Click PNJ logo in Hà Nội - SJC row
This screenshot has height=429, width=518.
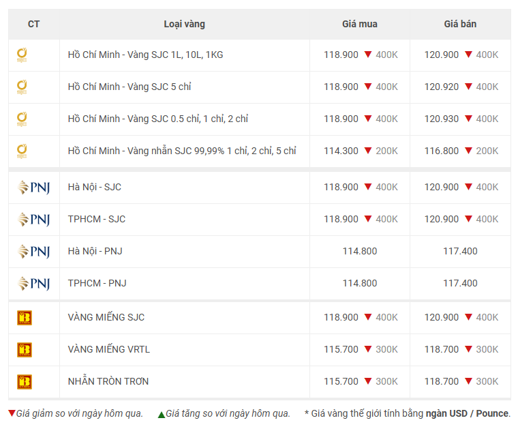33,188
